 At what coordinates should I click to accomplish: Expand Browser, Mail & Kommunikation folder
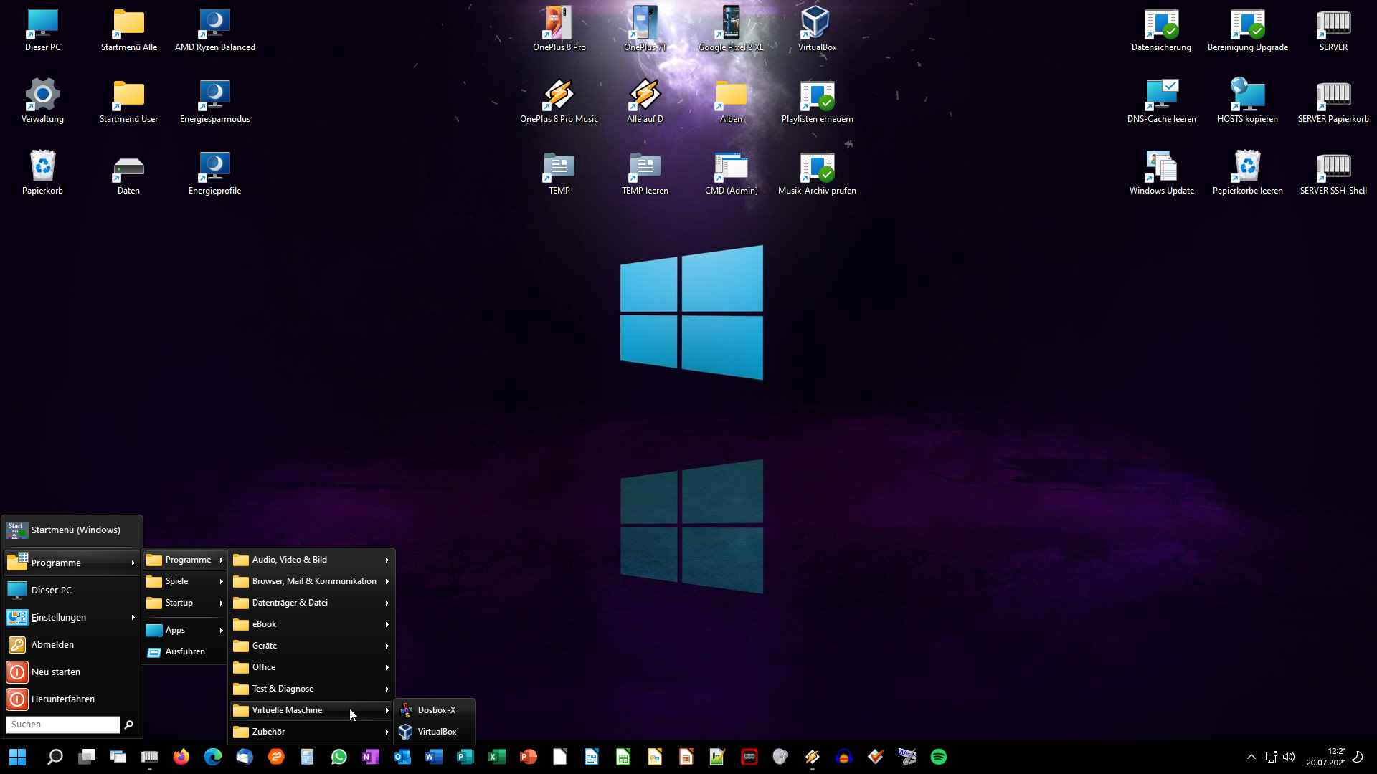311,581
